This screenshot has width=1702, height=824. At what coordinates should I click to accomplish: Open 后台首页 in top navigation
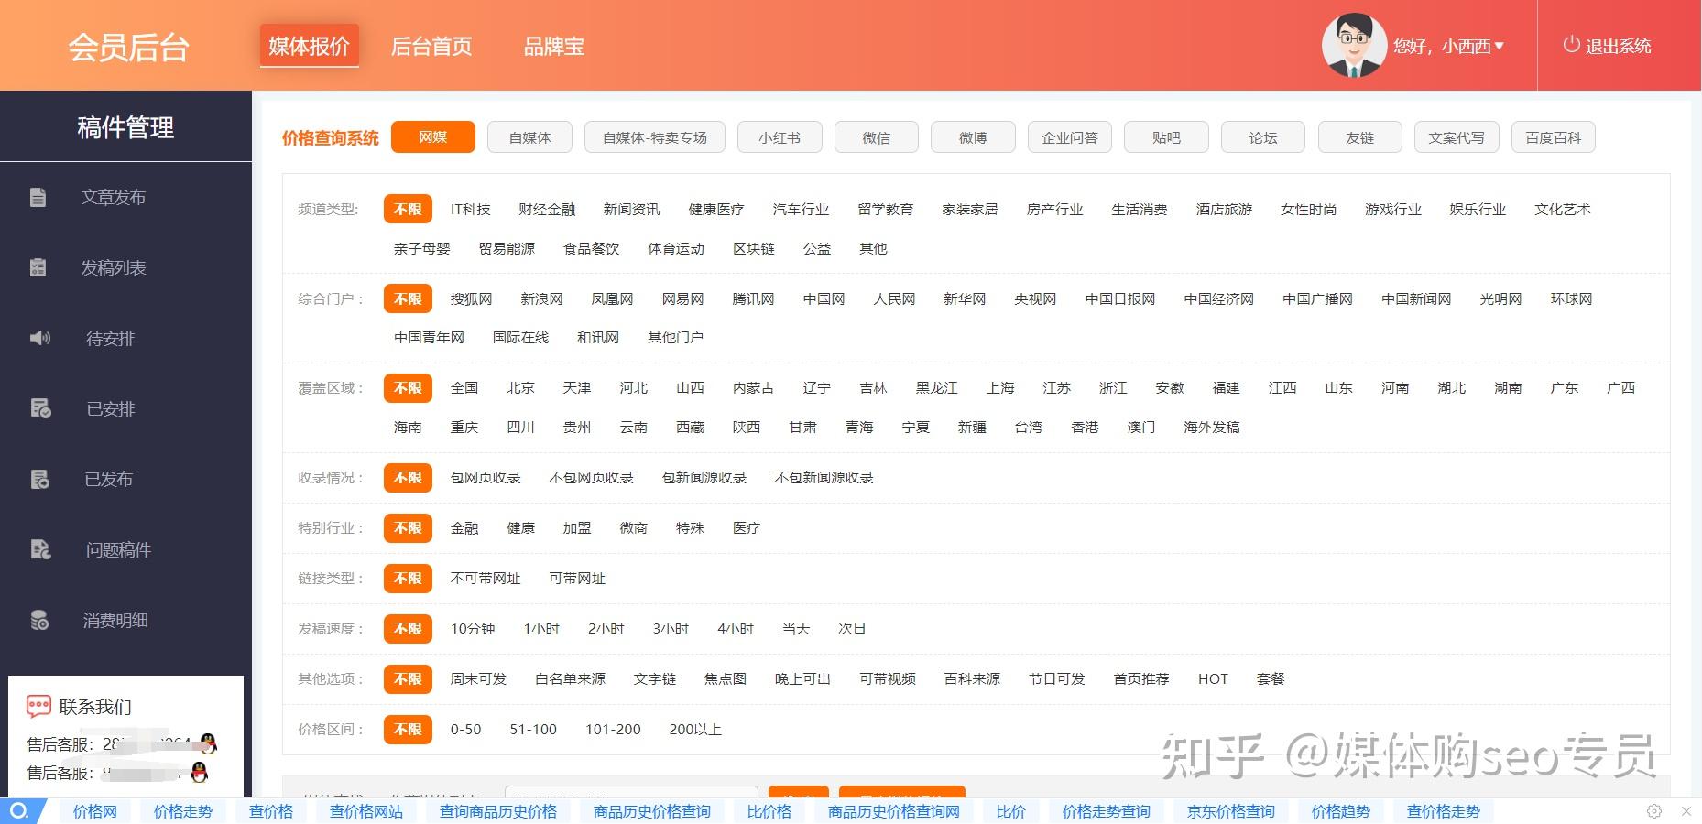tap(431, 47)
